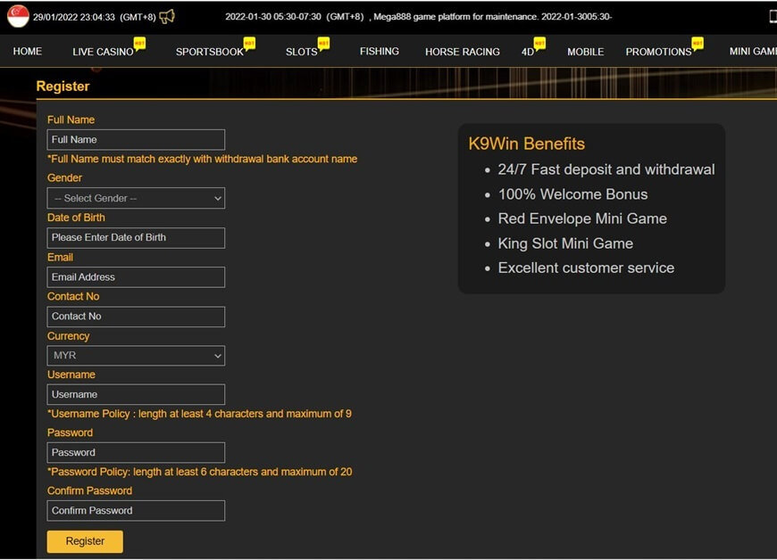Open the LIVE CASINO menu
777x560 pixels.
(x=103, y=52)
